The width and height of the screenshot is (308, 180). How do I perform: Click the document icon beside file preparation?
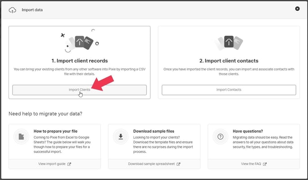tap(21, 137)
